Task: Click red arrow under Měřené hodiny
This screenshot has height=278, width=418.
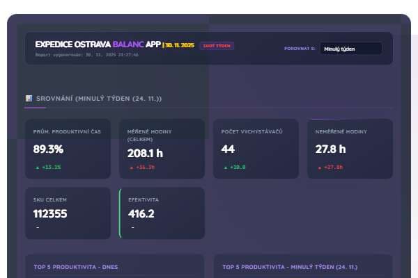Action: pyautogui.click(x=131, y=167)
